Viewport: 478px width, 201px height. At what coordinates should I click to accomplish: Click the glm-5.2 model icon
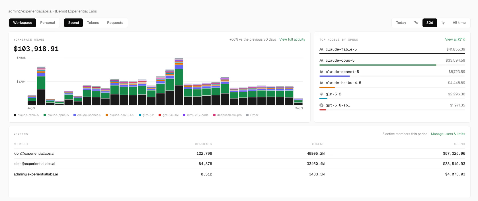coord(321,94)
